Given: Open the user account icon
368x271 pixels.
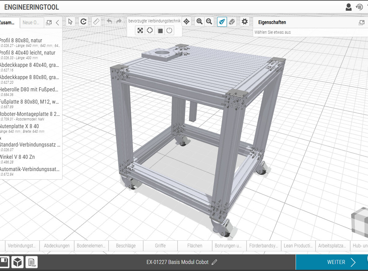Looking at the screenshot, I should click(x=348, y=7).
